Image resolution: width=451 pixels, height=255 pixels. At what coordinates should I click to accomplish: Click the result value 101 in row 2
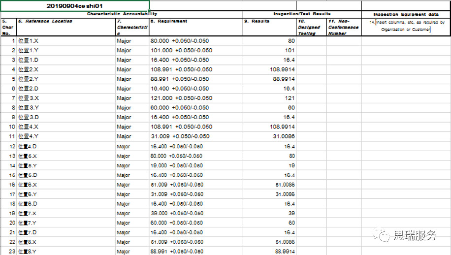(269, 50)
